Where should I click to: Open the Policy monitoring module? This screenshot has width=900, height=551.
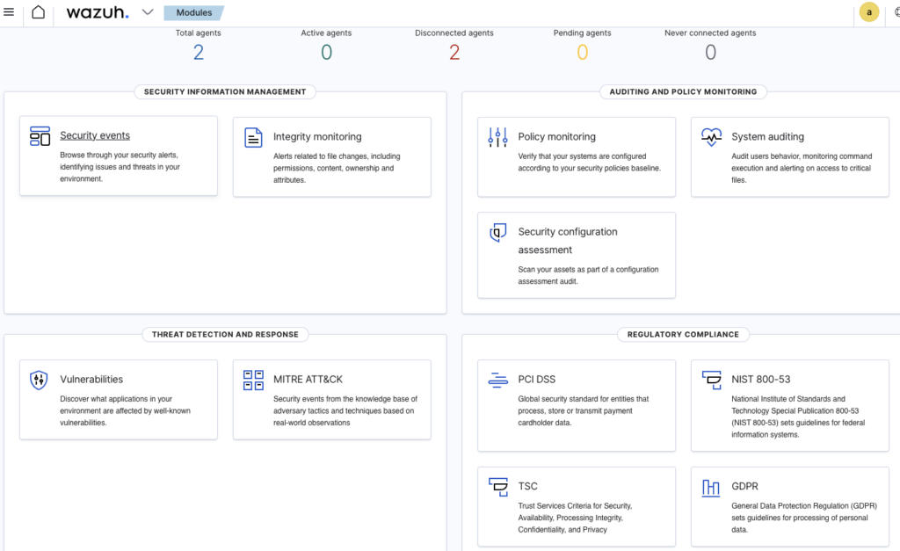(x=556, y=136)
